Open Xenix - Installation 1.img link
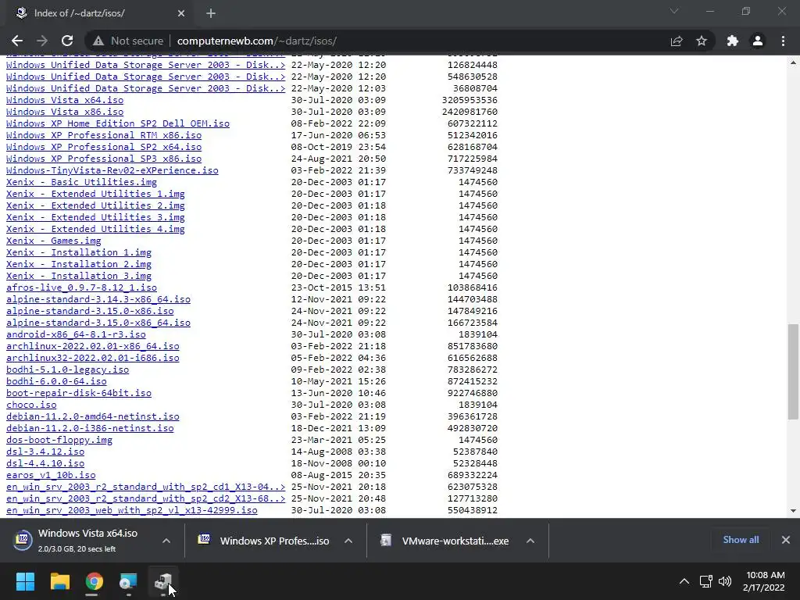The width and height of the screenshot is (800, 600). [x=79, y=252]
